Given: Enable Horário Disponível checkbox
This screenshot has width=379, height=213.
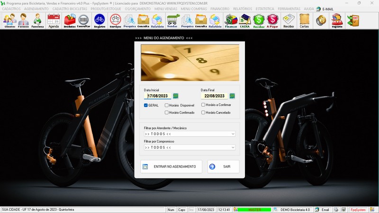Looking at the screenshot, I should point(167,105).
